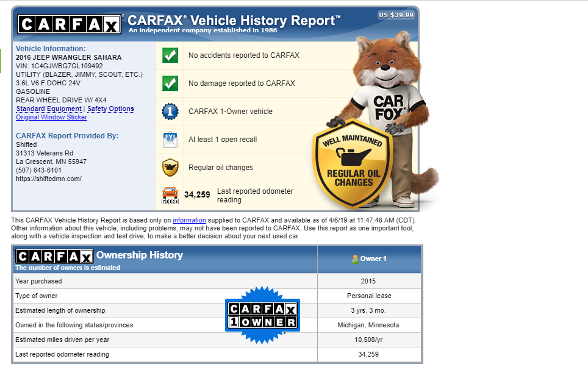Click the CARFAX logo in Ownership History header
The image size is (588, 370).
(x=54, y=257)
